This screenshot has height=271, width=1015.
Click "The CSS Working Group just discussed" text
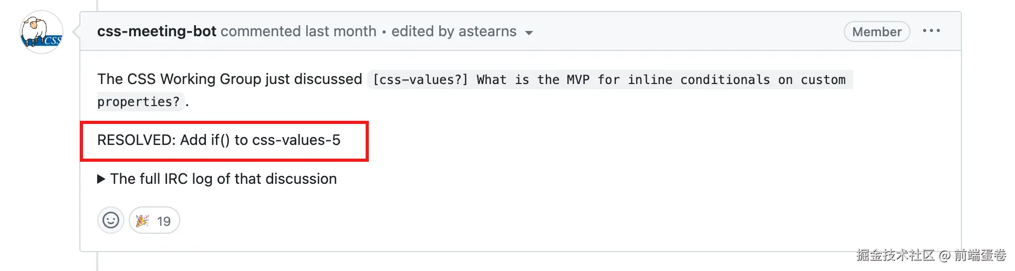(230, 79)
